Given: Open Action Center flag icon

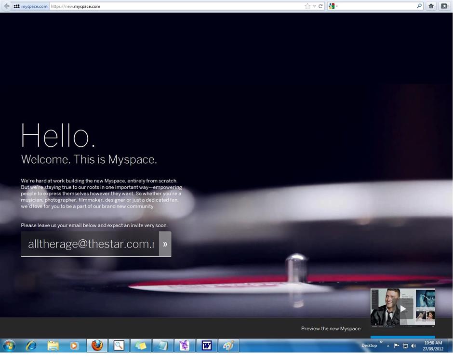Looking at the screenshot, I should (397, 346).
